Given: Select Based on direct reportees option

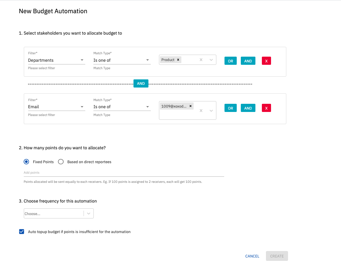Looking at the screenshot, I should (61, 162).
